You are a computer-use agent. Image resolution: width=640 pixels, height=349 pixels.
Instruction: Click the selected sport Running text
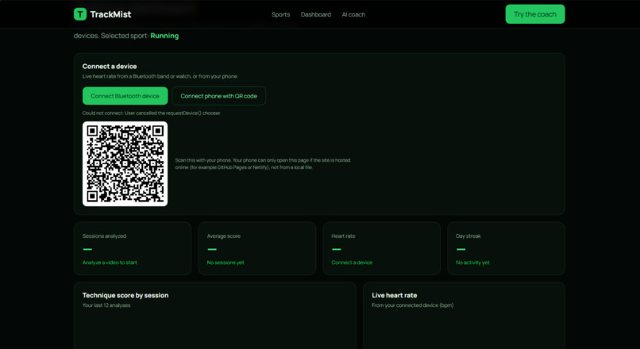(164, 36)
